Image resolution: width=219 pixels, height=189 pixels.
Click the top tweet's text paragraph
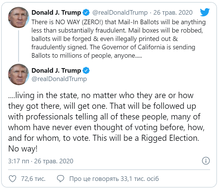click(x=115, y=39)
